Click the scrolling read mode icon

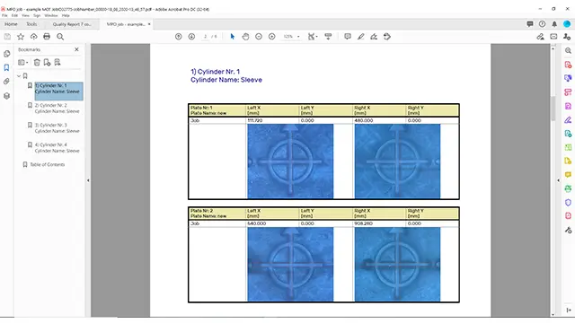pyautogui.click(x=328, y=37)
